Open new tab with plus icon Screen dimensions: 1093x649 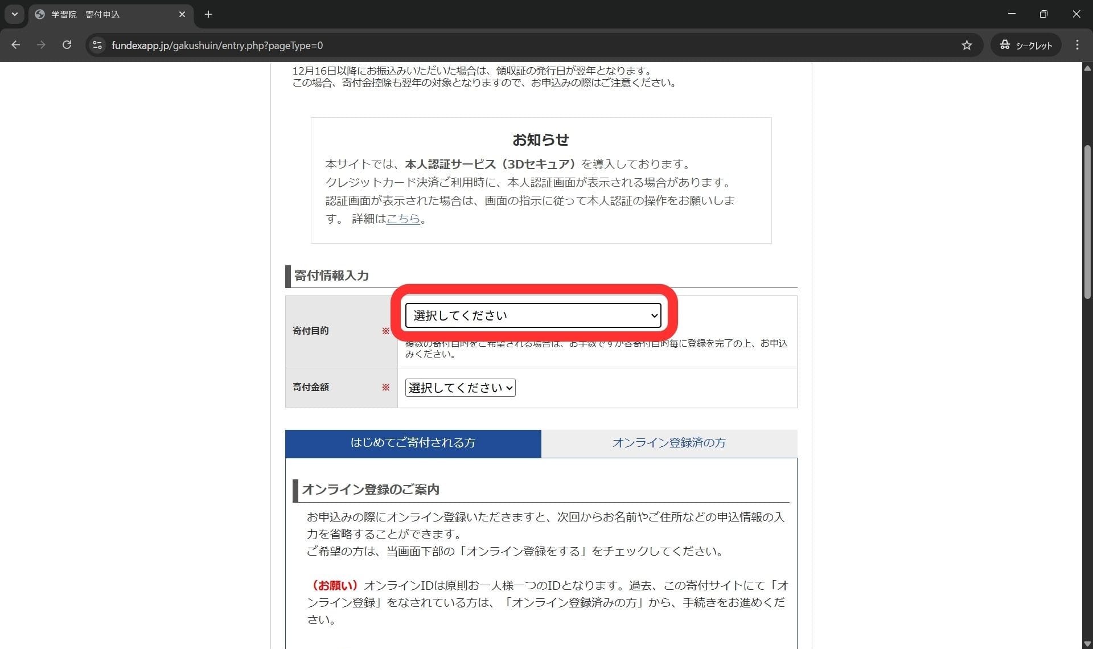[208, 14]
